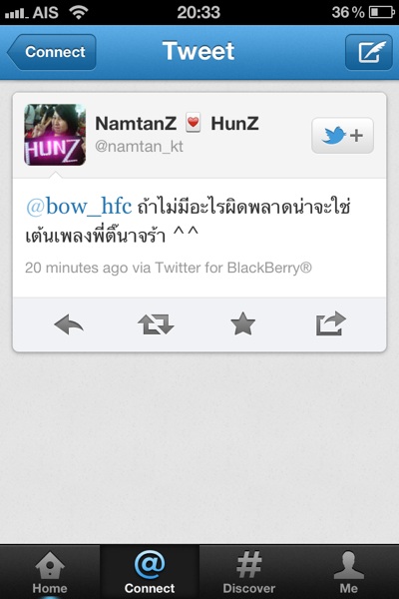Screen dimensions: 399x599
Task: Open the HUNZ profile picture
Action: [x=55, y=135]
